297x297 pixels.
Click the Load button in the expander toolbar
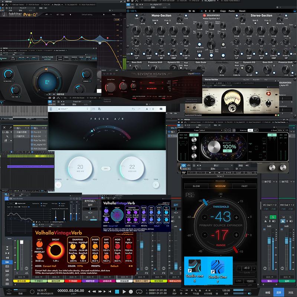pyautogui.click(x=238, y=173)
